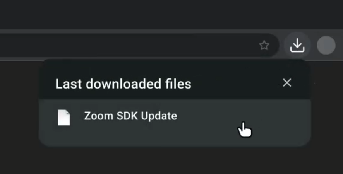Click dark page area below downloads popup

click(x=171, y=161)
